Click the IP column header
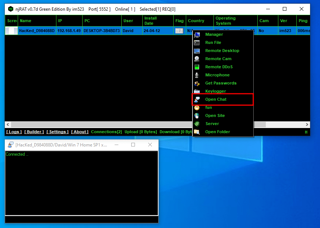The width and height of the screenshot is (320, 228). (69, 21)
